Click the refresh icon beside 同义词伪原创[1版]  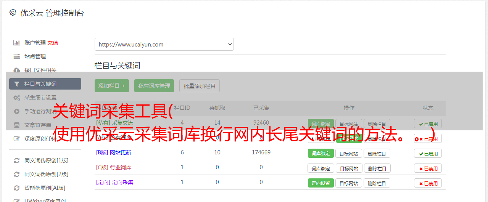17,160
